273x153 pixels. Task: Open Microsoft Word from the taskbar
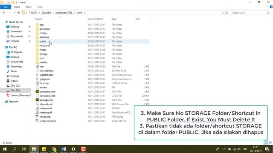(64, 149)
